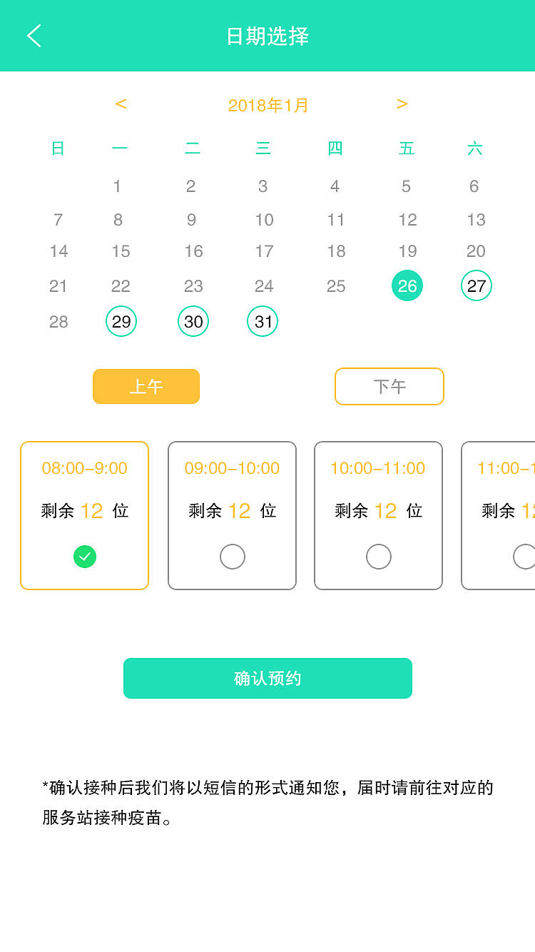This screenshot has height=952, width=535.
Task: Toggle the green checkmark on the 08:00–9:00 slot
Action: 84,557
